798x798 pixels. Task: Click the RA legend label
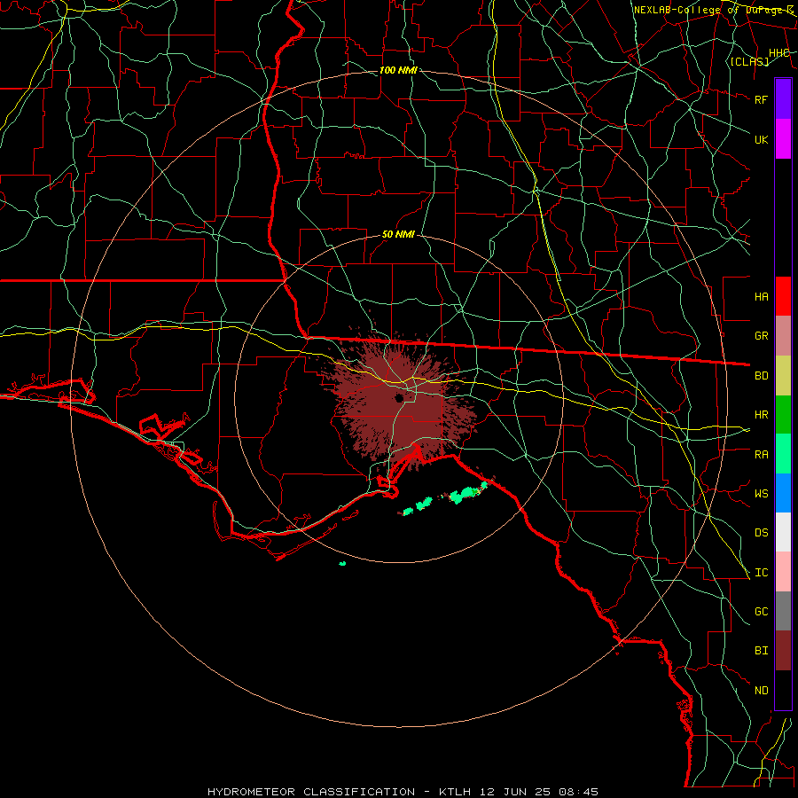[x=762, y=455]
